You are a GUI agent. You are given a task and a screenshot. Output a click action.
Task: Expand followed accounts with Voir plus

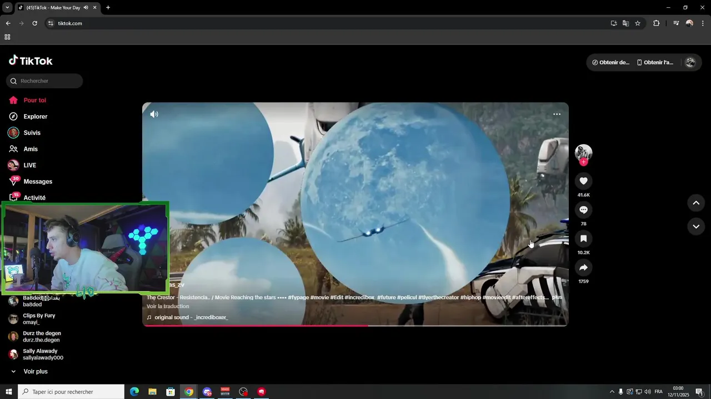point(35,371)
